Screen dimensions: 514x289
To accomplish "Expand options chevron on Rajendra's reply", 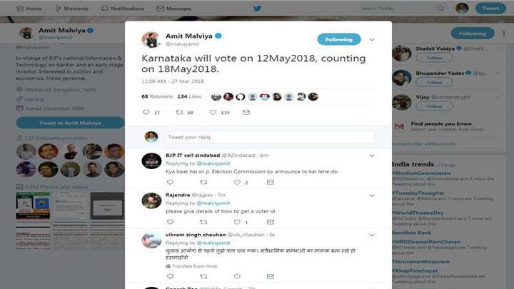I will tap(372, 196).
